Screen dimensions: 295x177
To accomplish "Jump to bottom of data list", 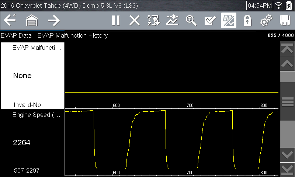I will [287, 169].
